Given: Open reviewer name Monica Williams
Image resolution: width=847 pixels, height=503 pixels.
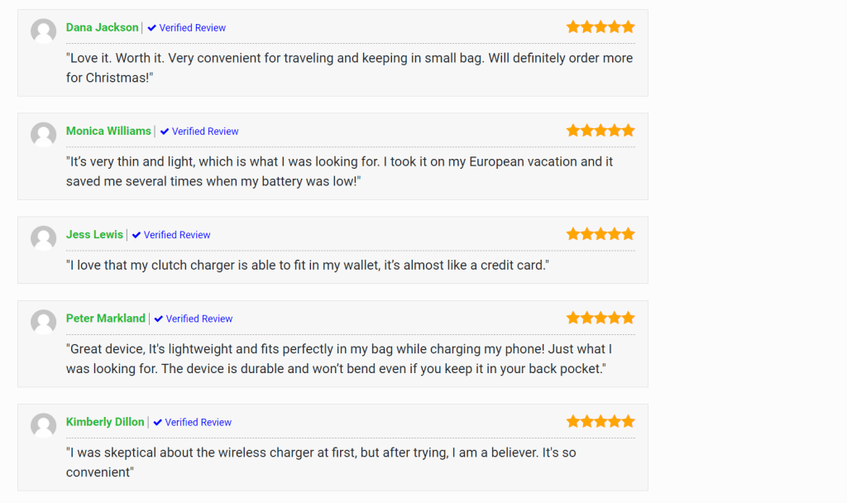Looking at the screenshot, I should (x=108, y=132).
